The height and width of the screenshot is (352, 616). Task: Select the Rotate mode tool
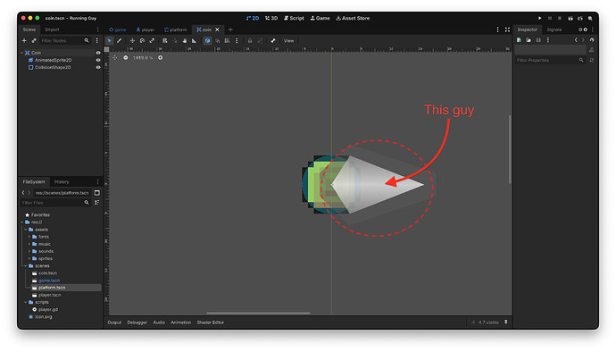click(142, 40)
